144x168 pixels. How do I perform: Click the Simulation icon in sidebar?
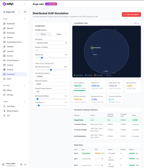coord(4,74)
